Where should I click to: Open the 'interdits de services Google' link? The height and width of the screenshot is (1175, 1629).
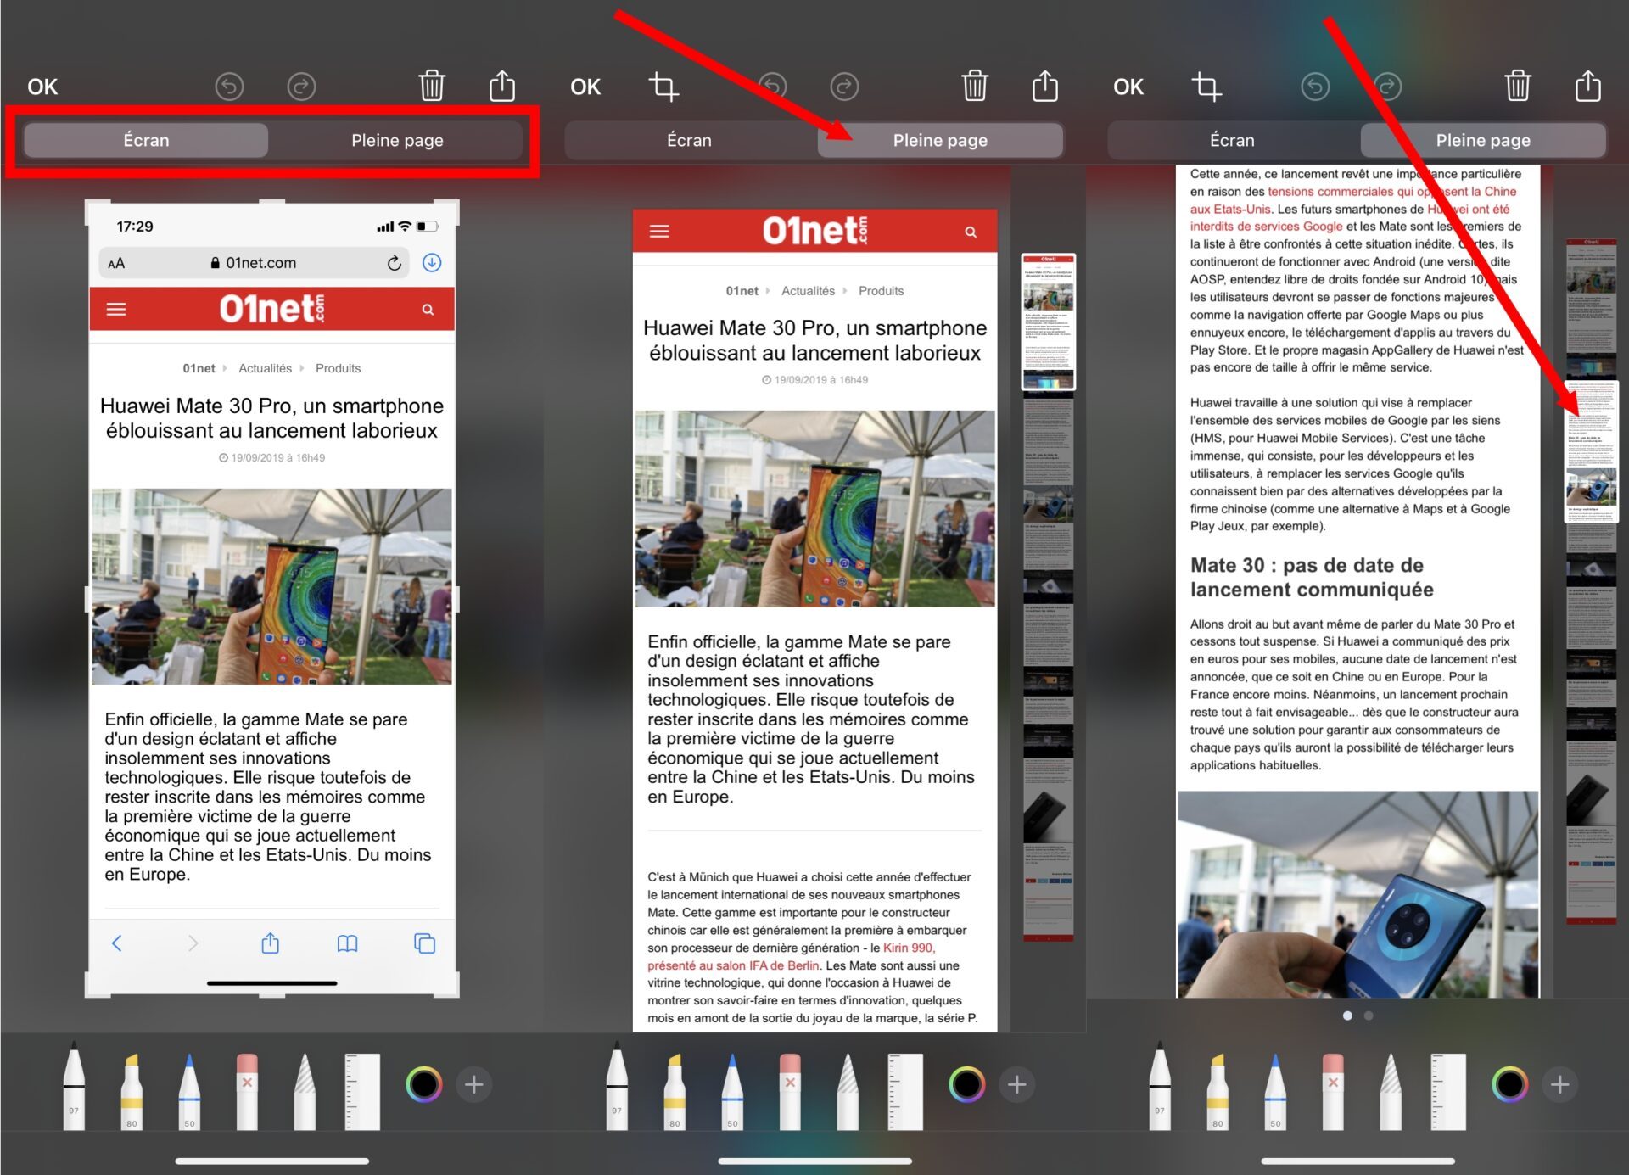[x=1266, y=227]
